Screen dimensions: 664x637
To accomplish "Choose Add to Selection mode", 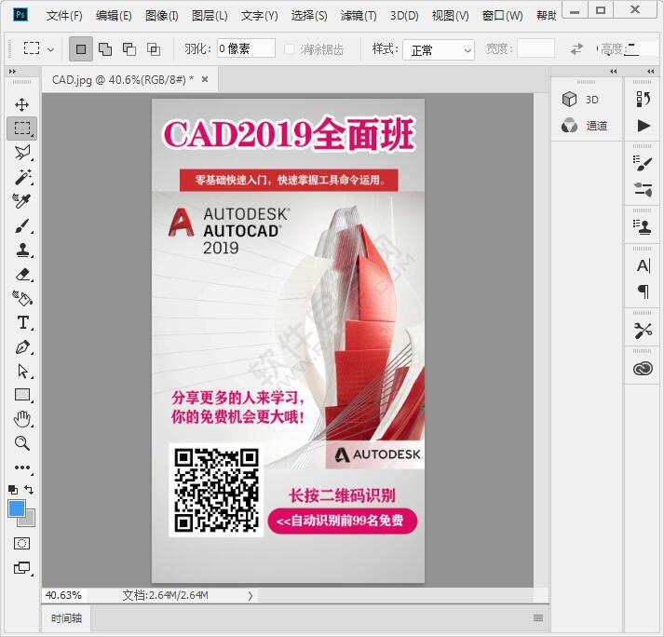I will click(x=105, y=49).
